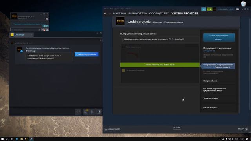The width and height of the screenshot is (251, 141).
Task: Click the voice chat microphone icon in chat
Action: pyautogui.click(x=99, y=112)
